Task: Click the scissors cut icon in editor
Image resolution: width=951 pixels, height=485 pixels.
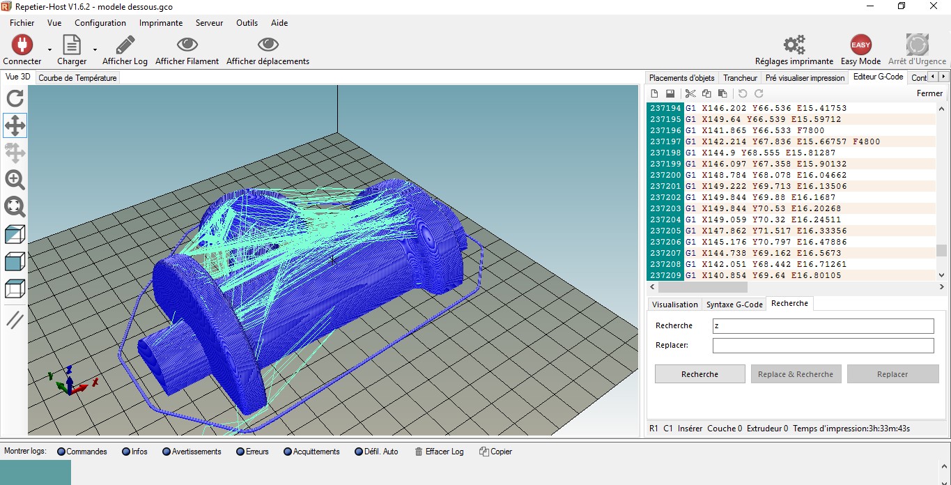Action: coord(690,93)
